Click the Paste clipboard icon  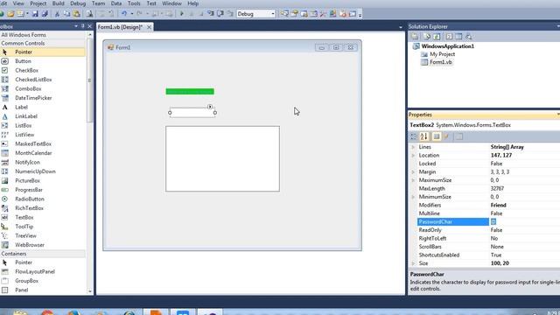coord(76,14)
